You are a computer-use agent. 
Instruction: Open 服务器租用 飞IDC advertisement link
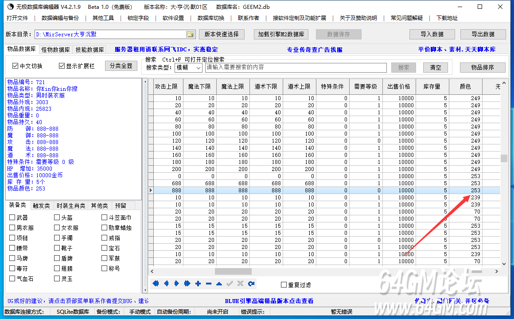click(x=166, y=50)
